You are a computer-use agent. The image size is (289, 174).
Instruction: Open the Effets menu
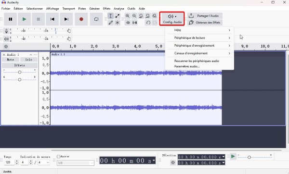tap(106, 9)
